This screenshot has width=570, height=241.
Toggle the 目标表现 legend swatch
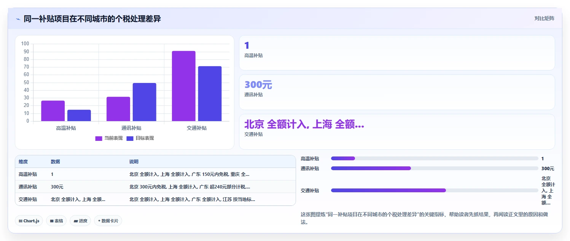click(x=130, y=138)
